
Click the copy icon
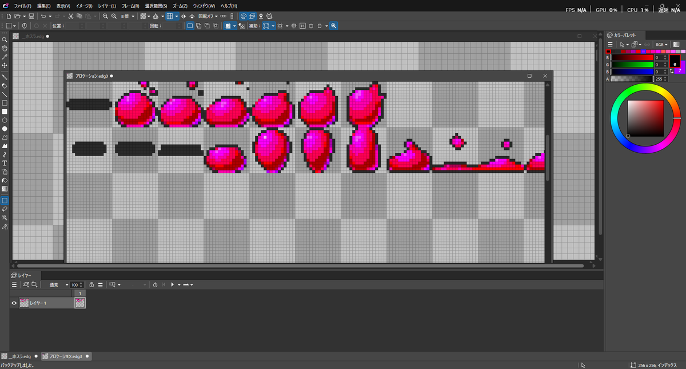pyautogui.click(x=79, y=16)
